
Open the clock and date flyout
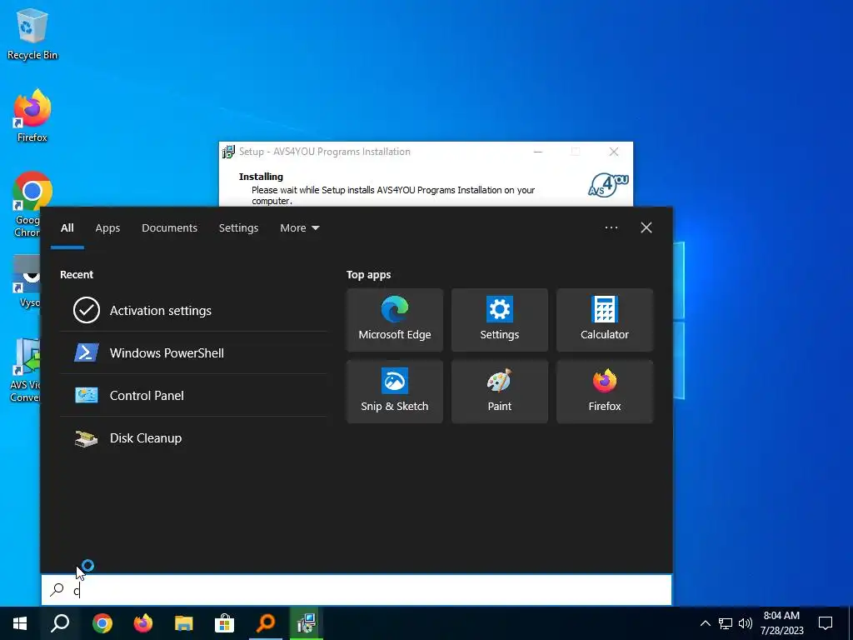781,623
